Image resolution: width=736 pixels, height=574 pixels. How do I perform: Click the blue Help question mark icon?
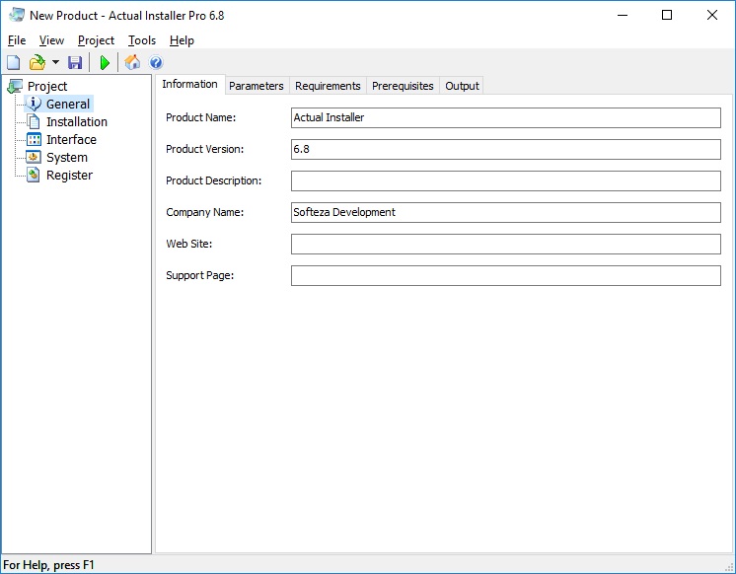156,62
